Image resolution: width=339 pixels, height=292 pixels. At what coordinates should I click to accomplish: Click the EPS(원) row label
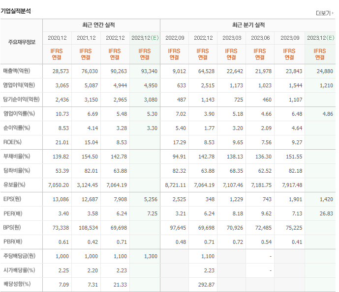click(12, 199)
